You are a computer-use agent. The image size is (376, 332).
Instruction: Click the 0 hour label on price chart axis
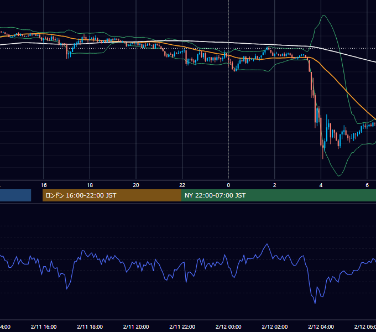coord(228,185)
